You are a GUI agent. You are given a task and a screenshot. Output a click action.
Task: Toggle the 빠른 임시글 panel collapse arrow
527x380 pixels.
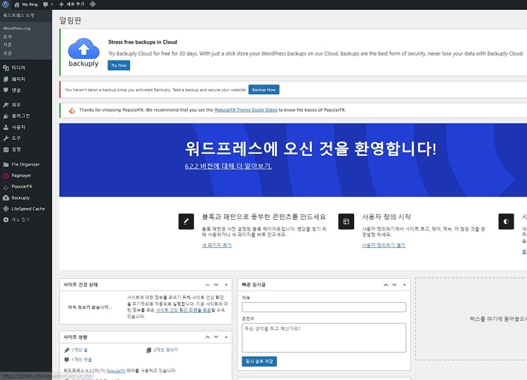point(405,285)
